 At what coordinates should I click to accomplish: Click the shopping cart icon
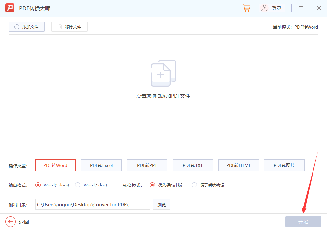click(x=246, y=8)
